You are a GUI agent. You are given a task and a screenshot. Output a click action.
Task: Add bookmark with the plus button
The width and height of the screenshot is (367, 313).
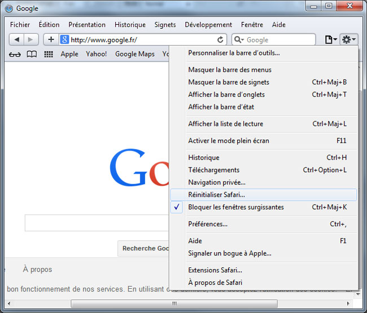click(x=51, y=39)
